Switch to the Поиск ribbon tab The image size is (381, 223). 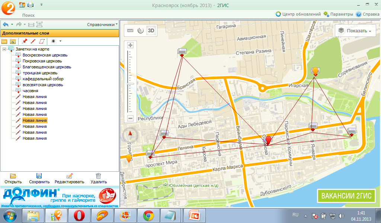28,15
